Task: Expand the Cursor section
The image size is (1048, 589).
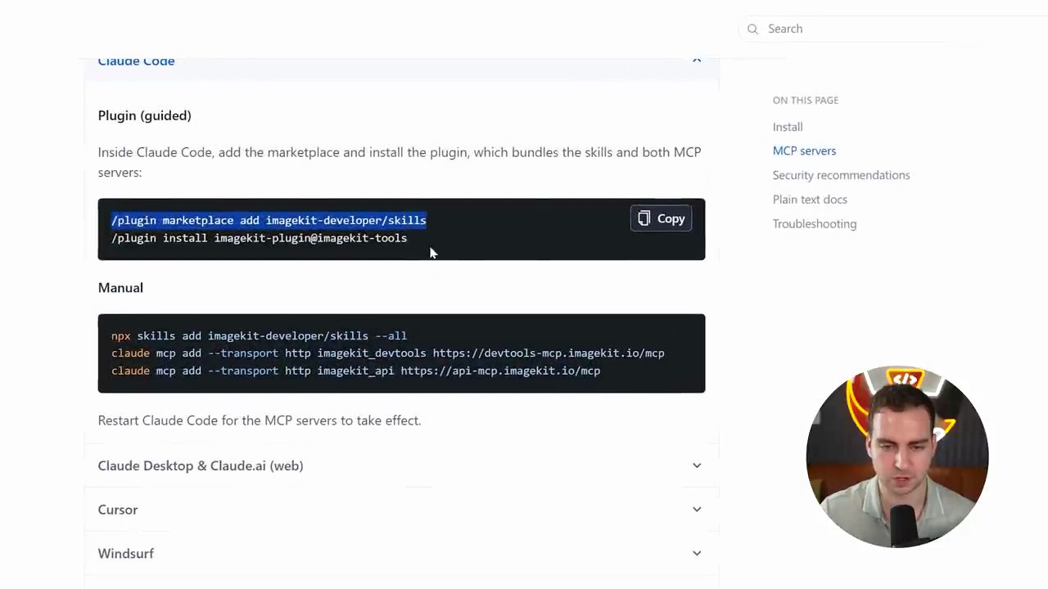Action: point(400,510)
